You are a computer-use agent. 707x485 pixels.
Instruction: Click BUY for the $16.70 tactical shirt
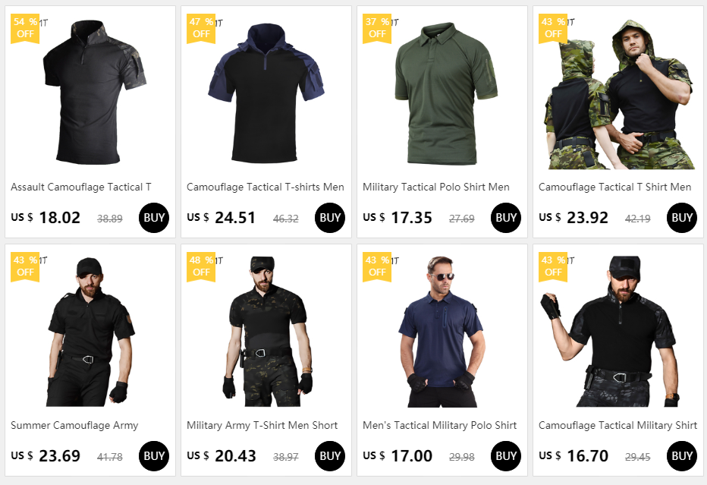pos(682,456)
